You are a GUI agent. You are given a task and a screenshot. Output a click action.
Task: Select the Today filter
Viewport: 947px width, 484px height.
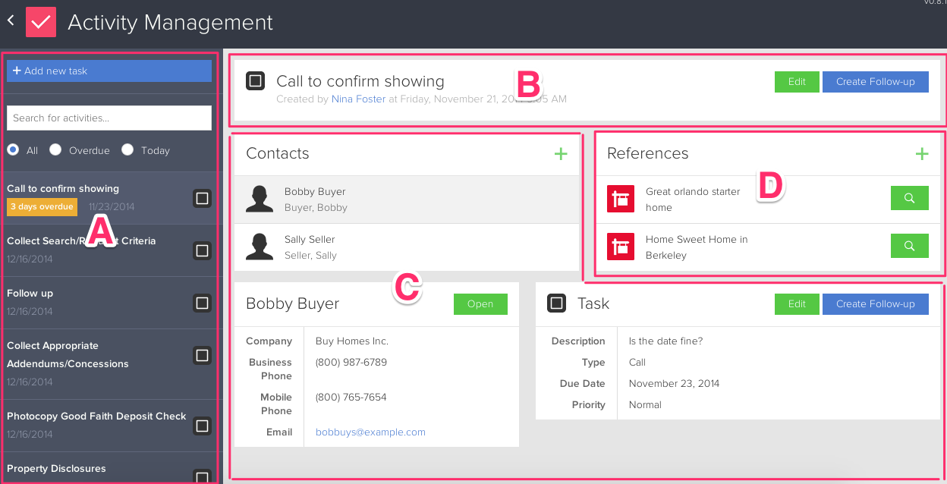click(x=127, y=149)
